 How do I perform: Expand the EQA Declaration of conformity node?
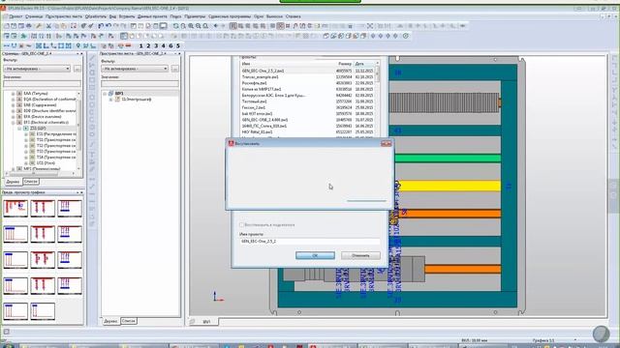(x=13, y=100)
